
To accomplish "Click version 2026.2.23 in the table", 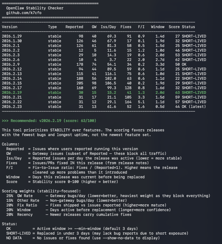I will pos(12,107).
